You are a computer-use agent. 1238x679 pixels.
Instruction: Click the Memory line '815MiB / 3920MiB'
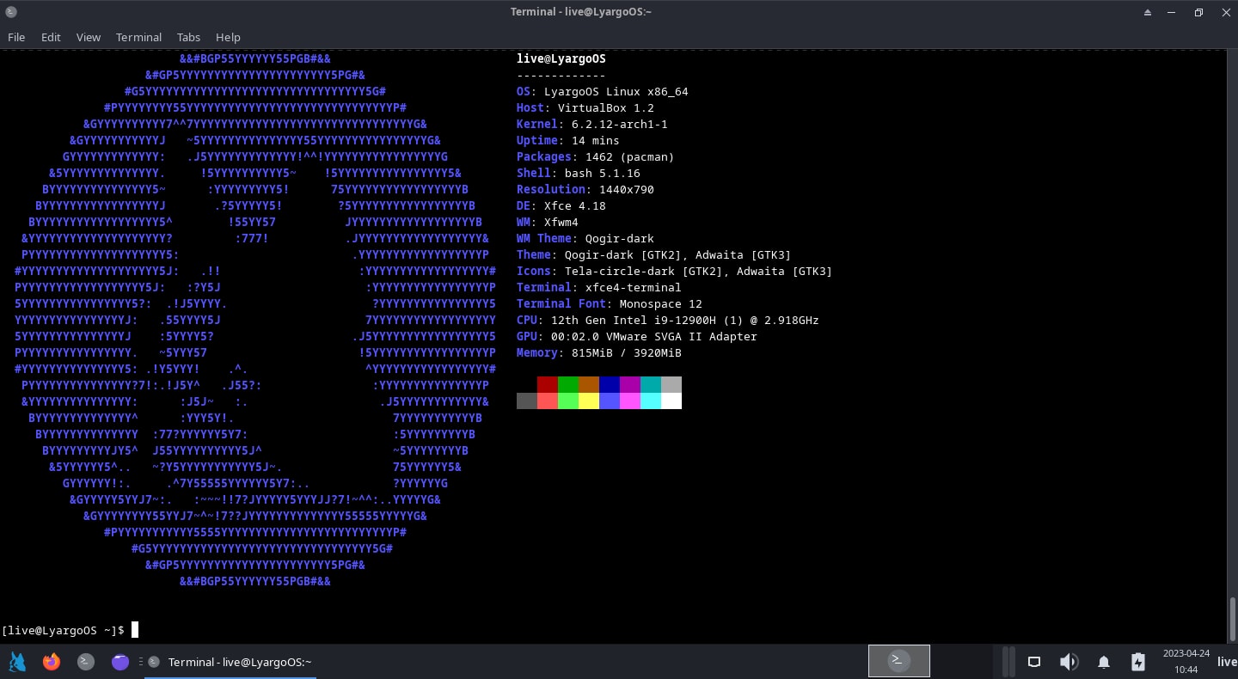599,352
